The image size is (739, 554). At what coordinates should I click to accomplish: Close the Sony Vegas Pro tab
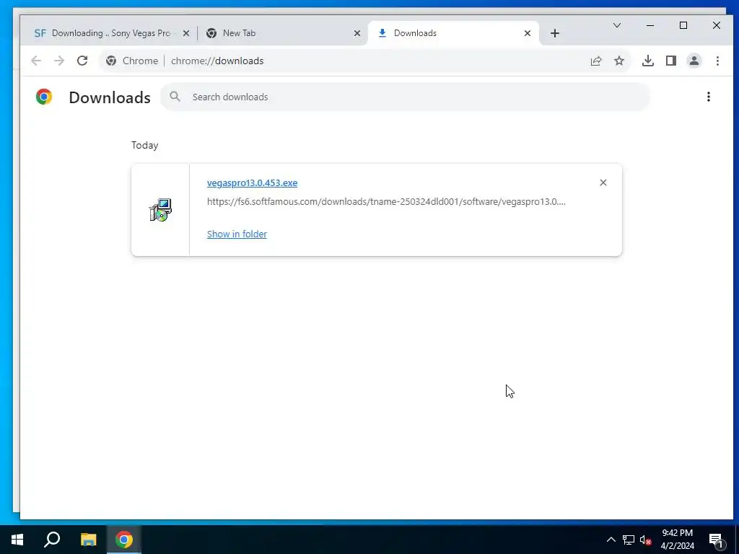[186, 33]
